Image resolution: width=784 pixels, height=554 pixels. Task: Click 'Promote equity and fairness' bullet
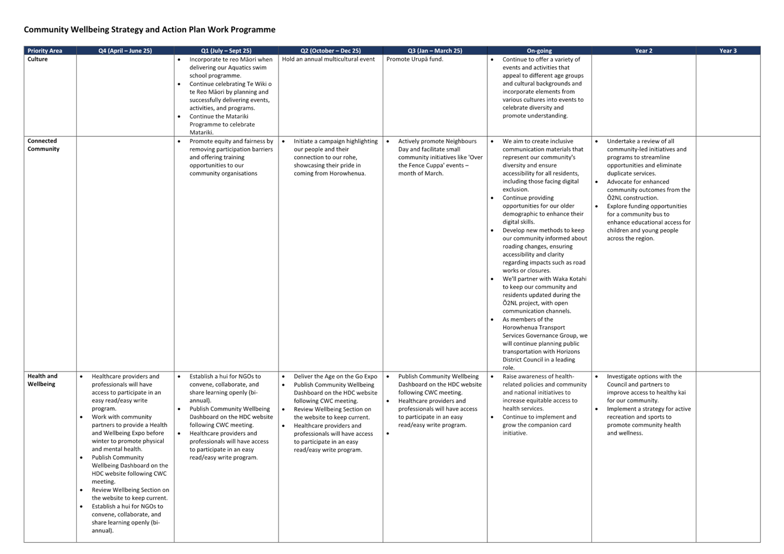pos(231,157)
